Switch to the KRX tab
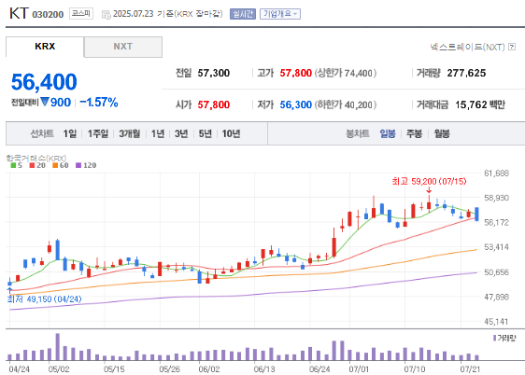The image size is (525, 375). point(45,47)
